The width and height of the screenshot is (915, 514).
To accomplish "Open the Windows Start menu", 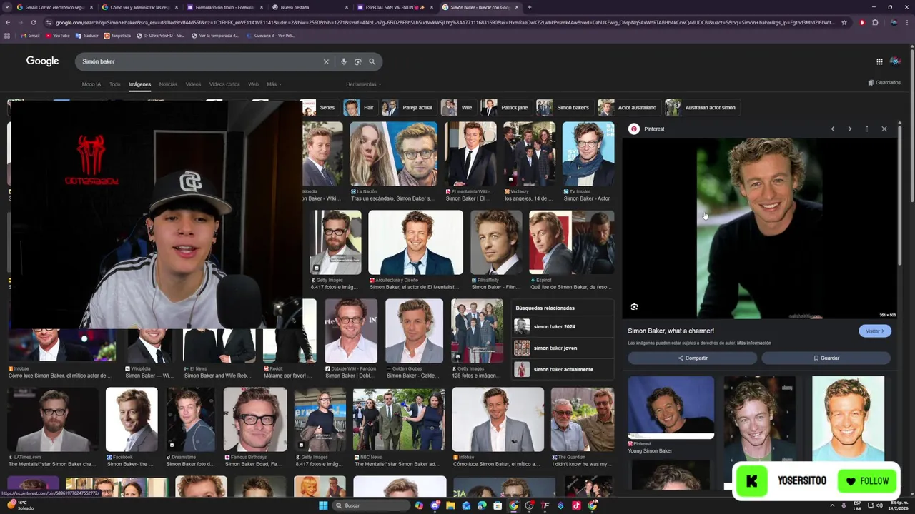I will (323, 505).
